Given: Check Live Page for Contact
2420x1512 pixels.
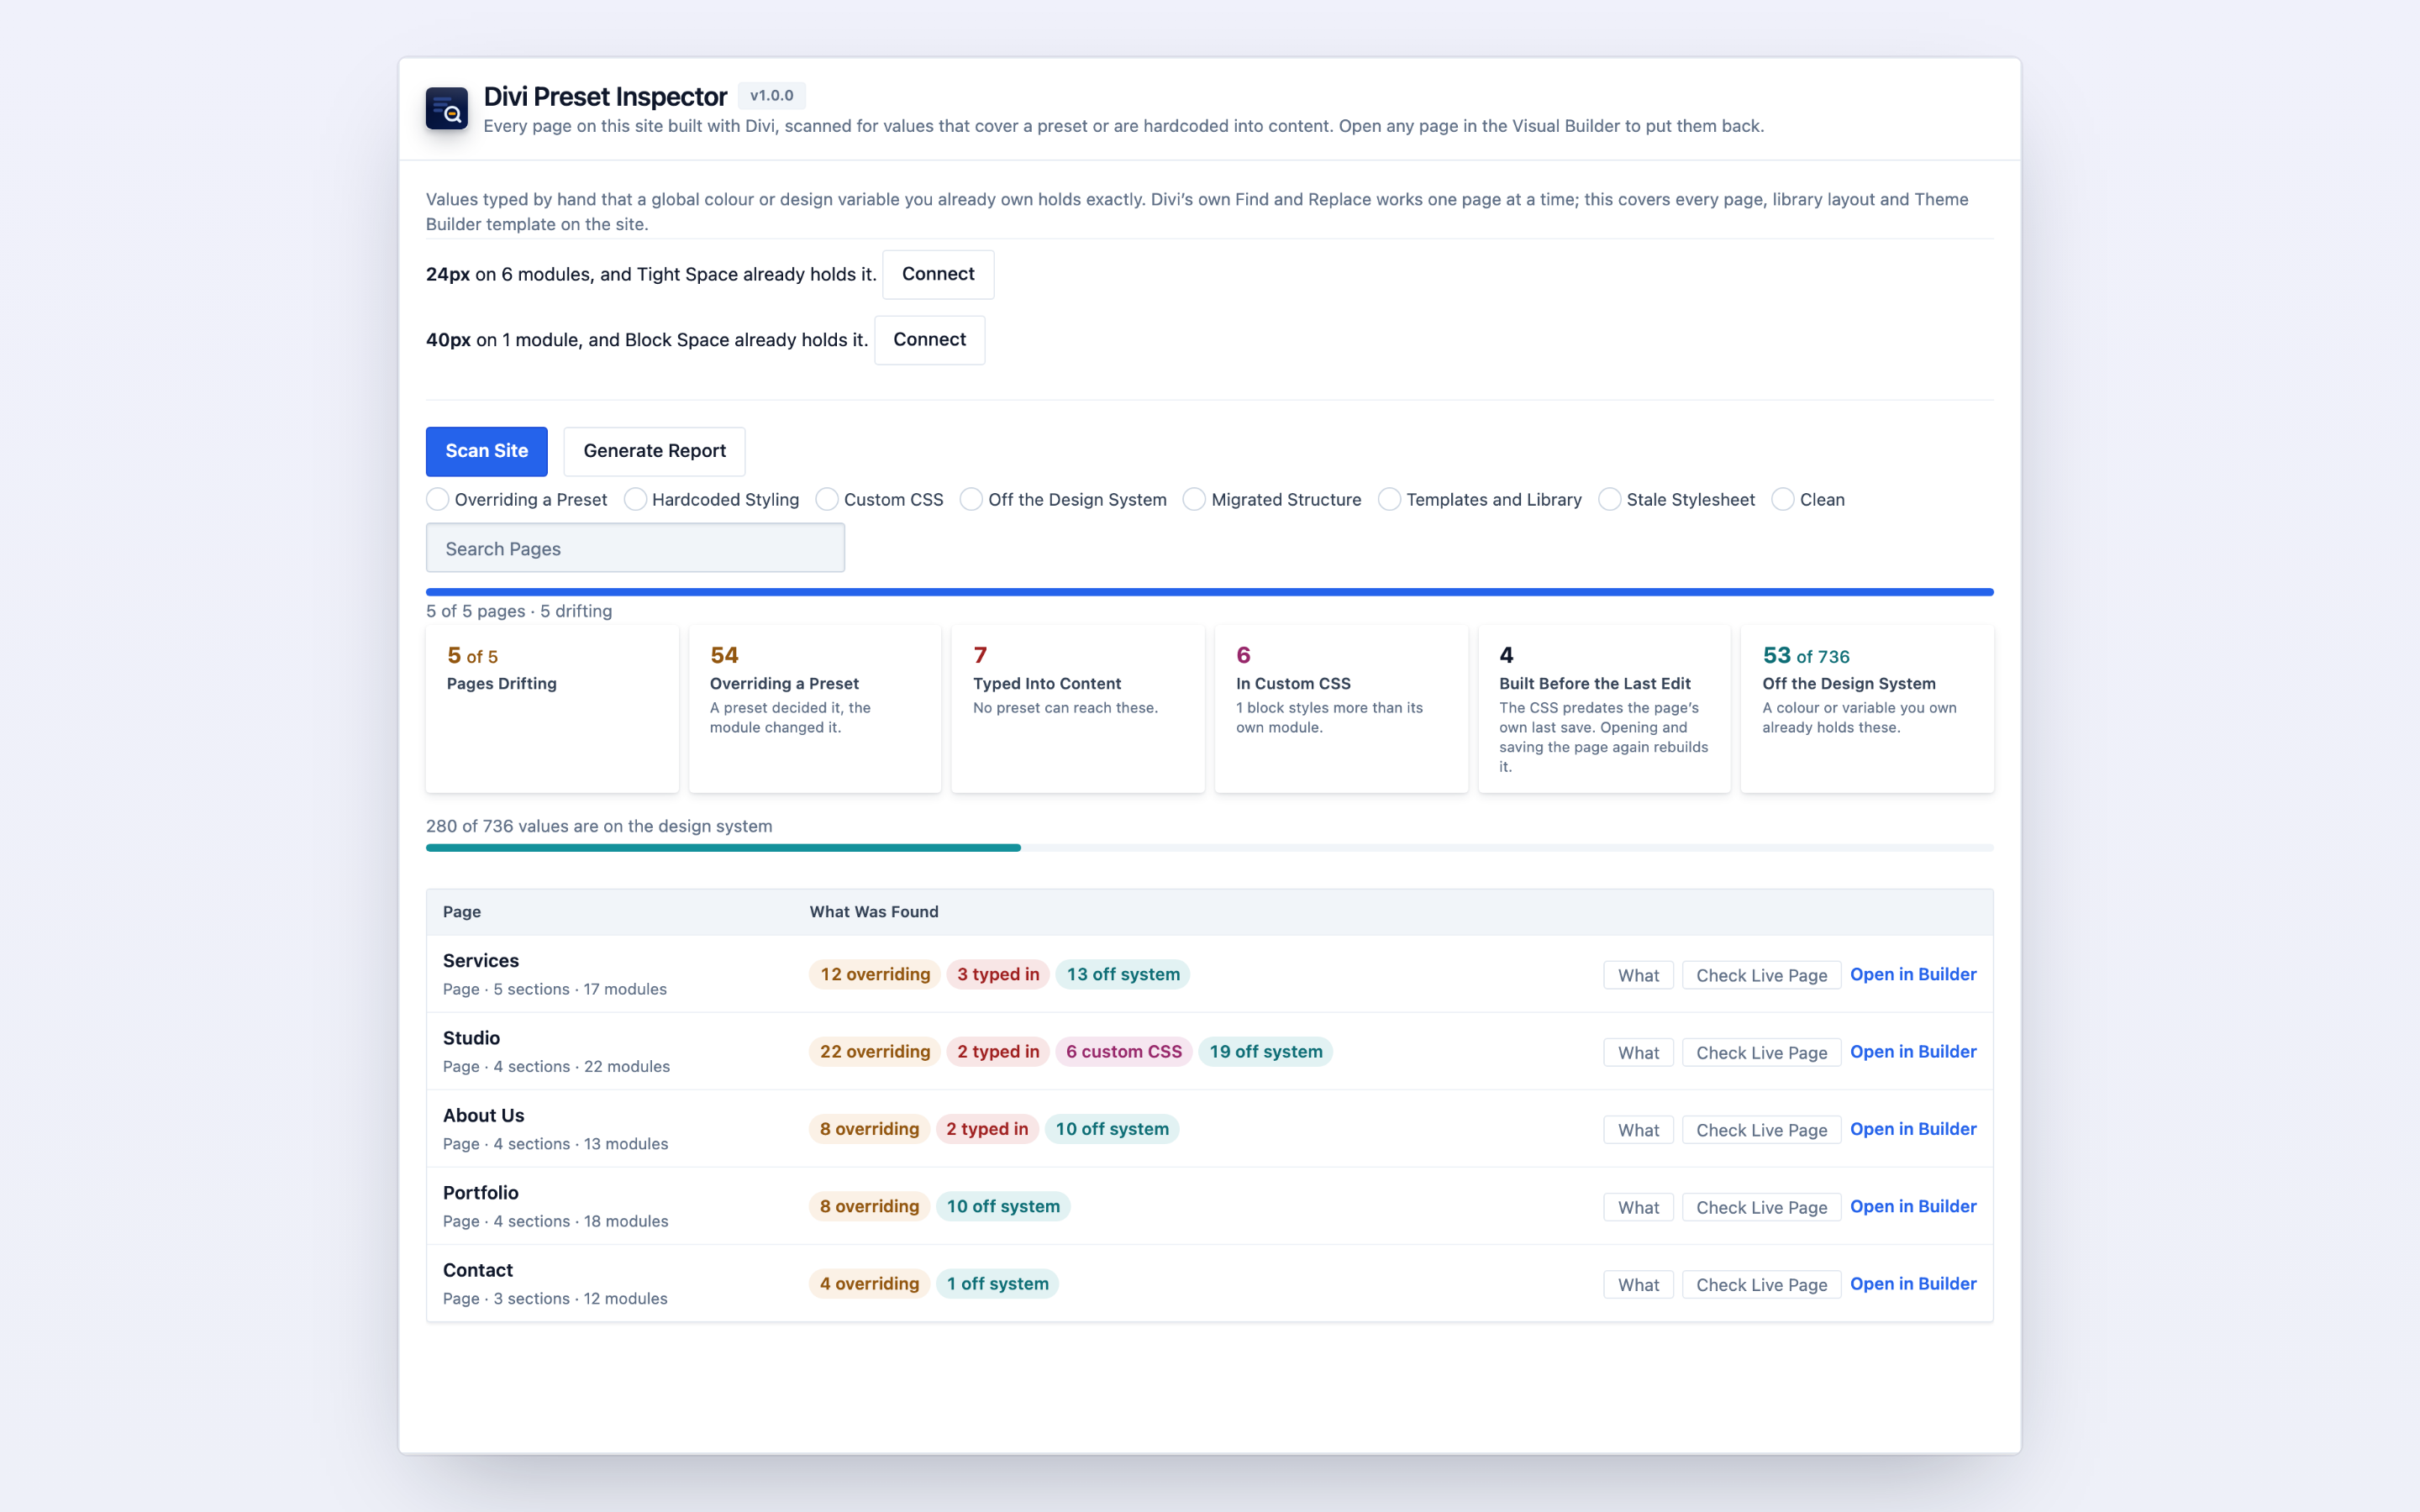Looking at the screenshot, I should pos(1761,1284).
